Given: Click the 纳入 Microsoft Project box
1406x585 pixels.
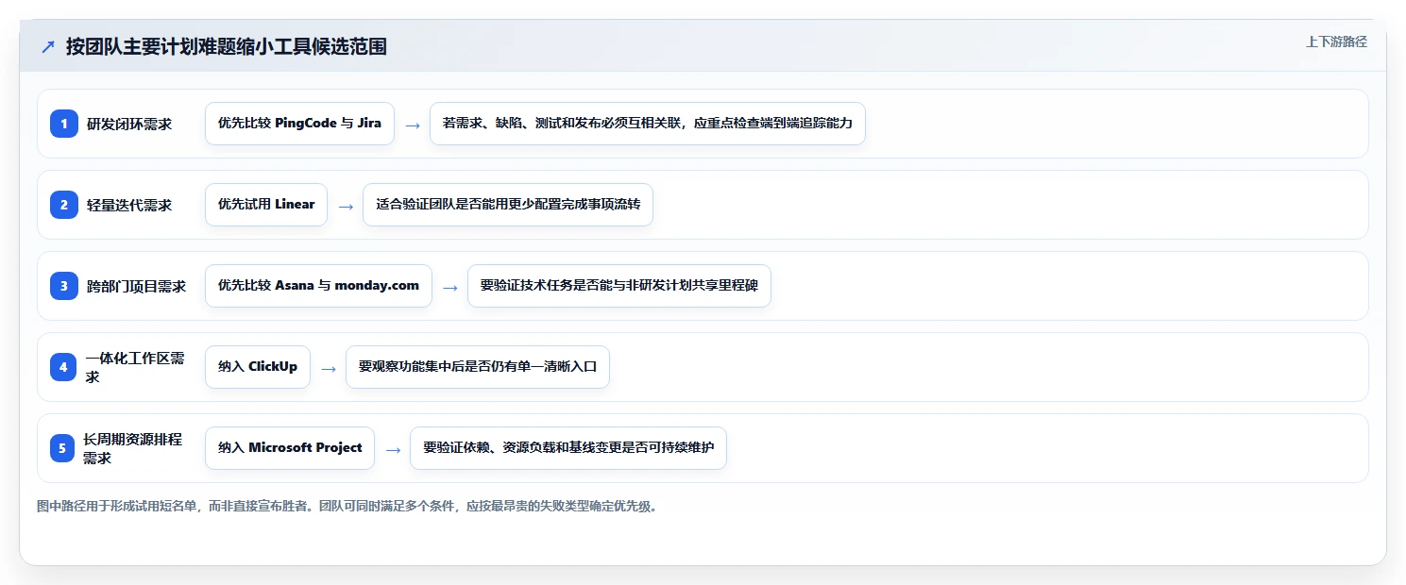Looking at the screenshot, I should coord(290,448).
